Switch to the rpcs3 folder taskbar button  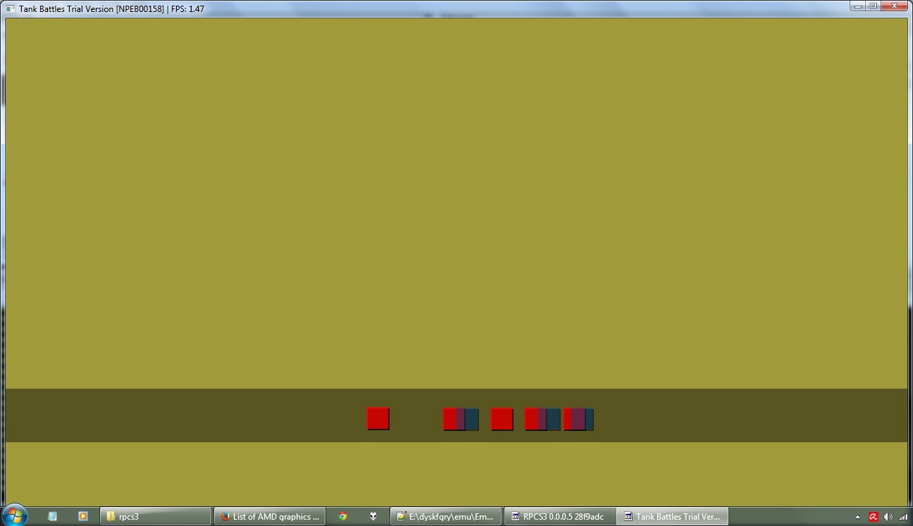click(x=156, y=516)
